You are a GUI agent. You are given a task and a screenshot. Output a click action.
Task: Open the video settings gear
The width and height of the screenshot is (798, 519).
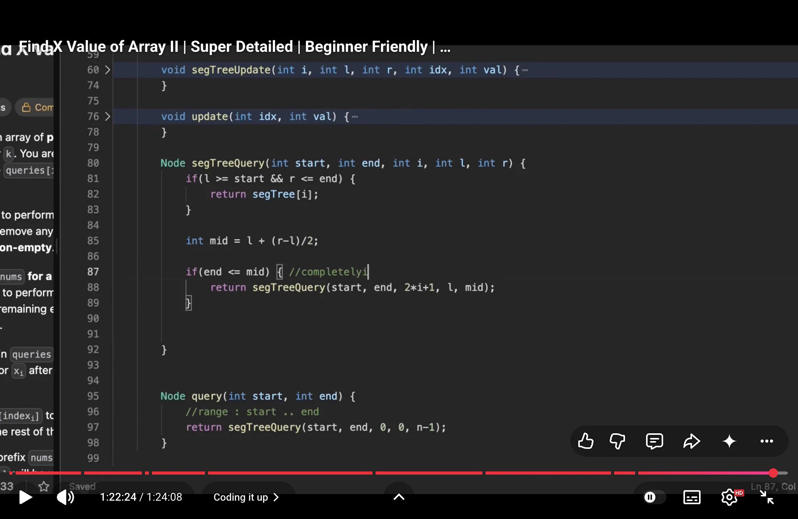[729, 497]
